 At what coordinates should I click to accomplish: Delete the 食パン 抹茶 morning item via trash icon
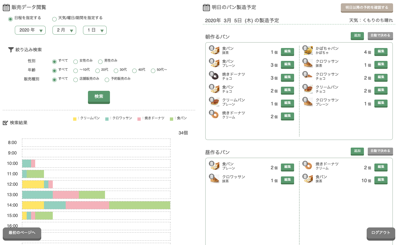coord(212,48)
